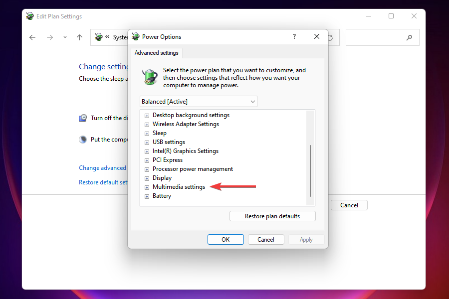Go up one level with up arrow

(x=80, y=37)
